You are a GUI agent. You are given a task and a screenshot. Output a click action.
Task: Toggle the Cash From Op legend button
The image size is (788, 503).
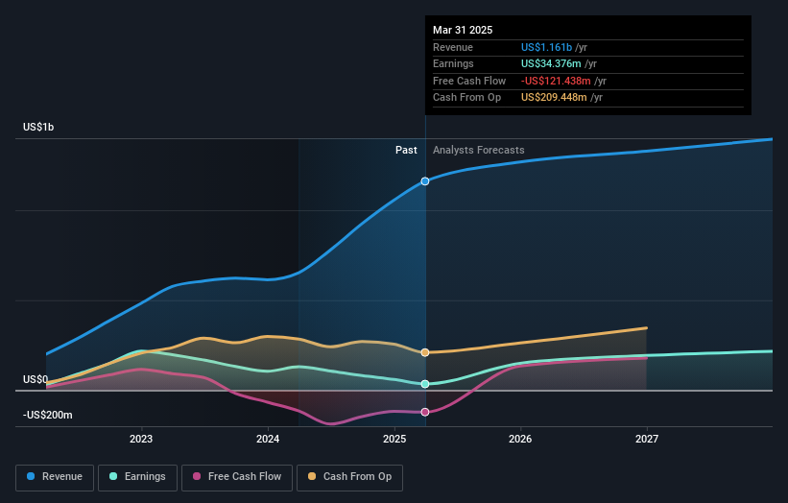[x=349, y=477]
